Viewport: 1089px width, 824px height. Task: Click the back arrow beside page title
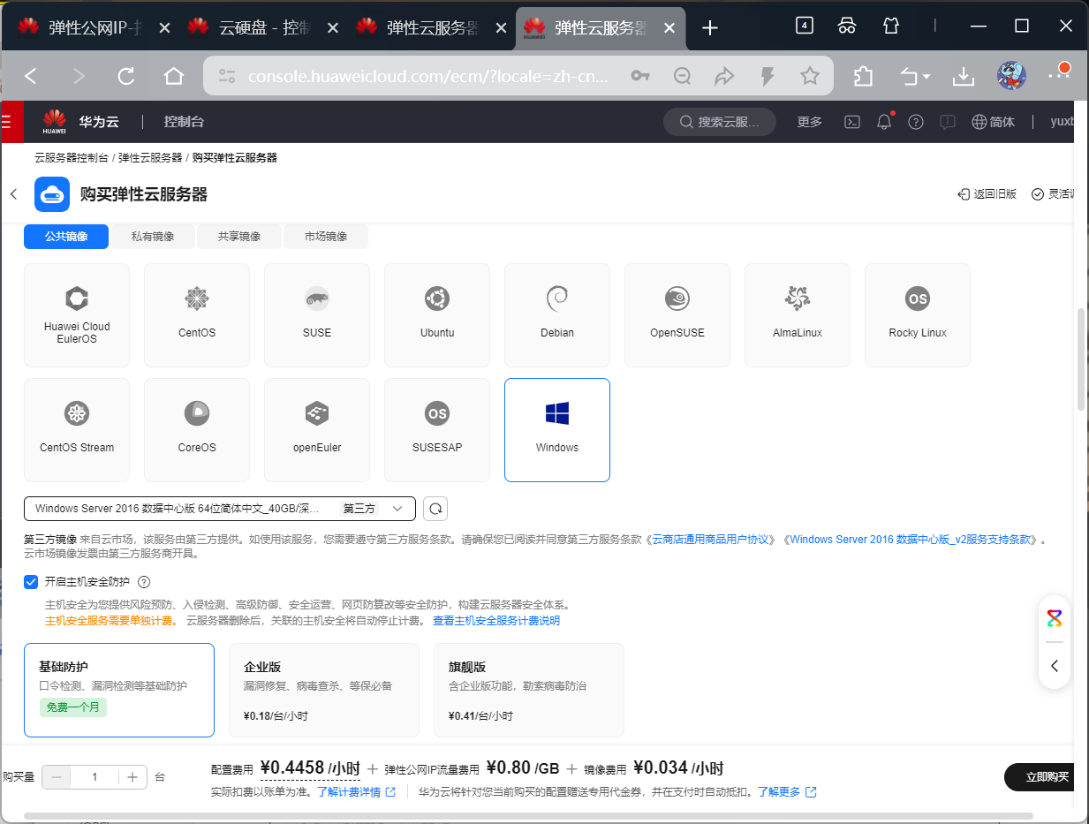(x=13, y=194)
